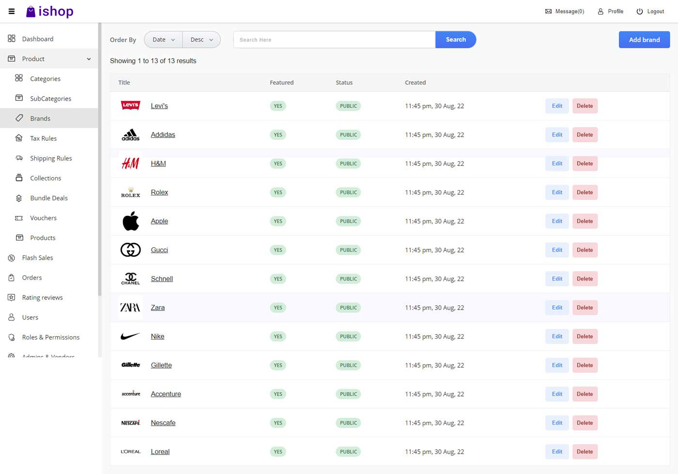Select the Categories icon in sidebar
The width and height of the screenshot is (678, 474).
(18, 78)
